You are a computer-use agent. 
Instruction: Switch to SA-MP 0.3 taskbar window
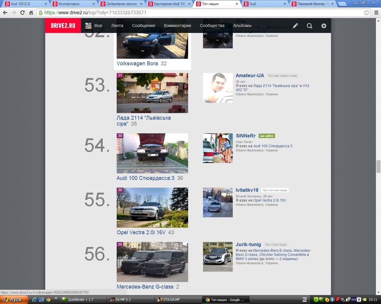(x=131, y=300)
